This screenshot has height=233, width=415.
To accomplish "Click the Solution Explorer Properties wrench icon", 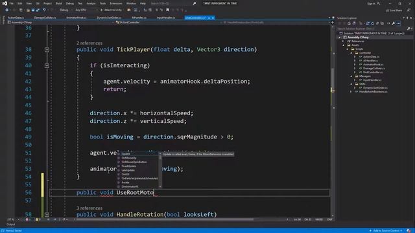I will tap(394, 23).
